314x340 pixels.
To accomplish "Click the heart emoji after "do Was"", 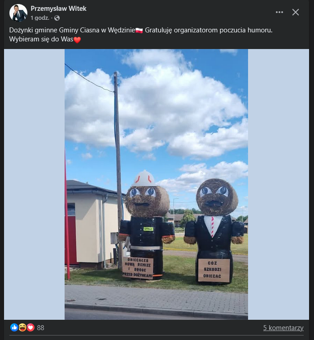I will coord(77,40).
